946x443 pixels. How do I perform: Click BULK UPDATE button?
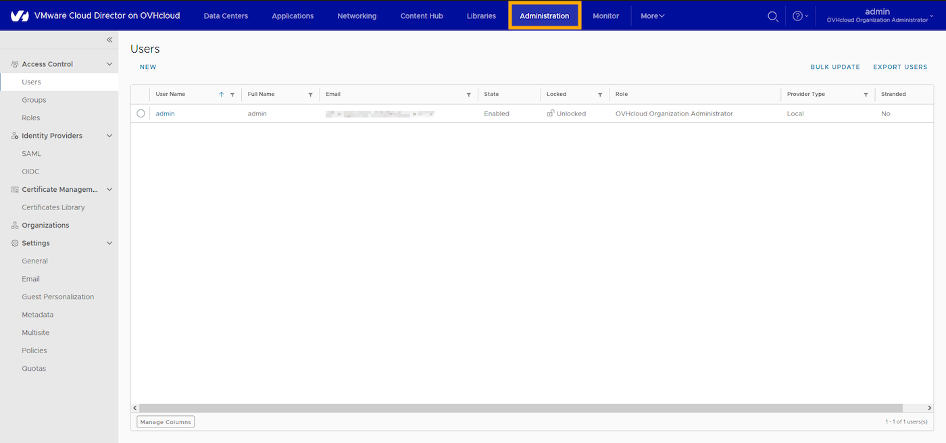[835, 67]
